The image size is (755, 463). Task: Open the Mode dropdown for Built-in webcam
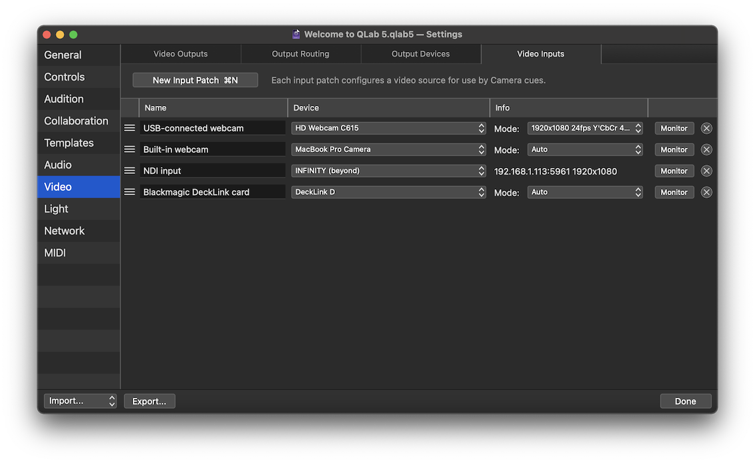tap(585, 149)
